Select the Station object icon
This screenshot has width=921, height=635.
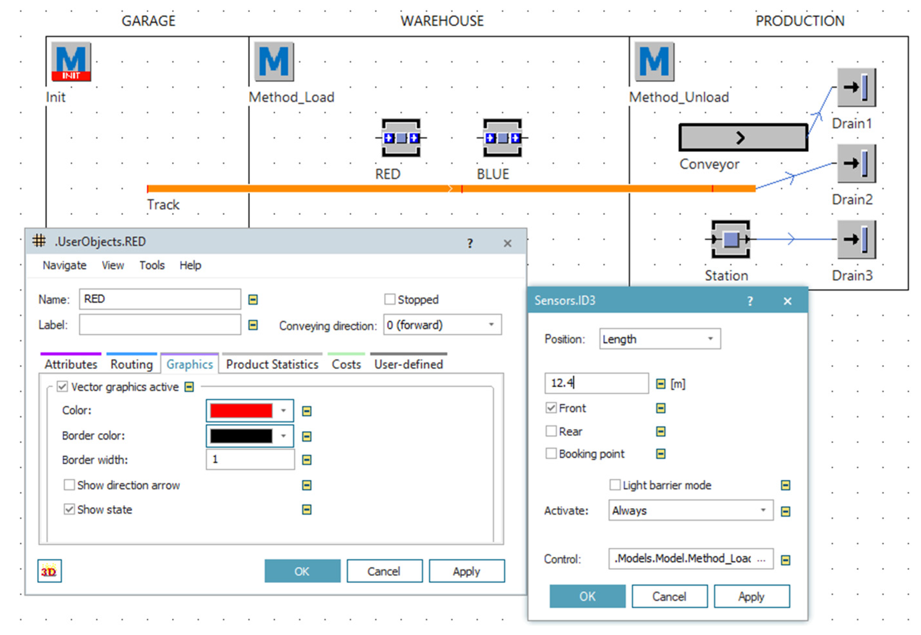point(731,239)
